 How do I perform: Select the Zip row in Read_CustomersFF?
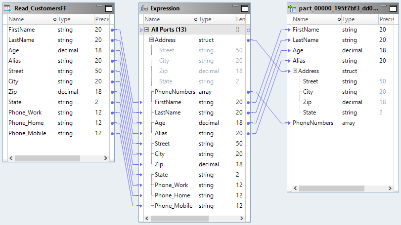click(x=13, y=92)
